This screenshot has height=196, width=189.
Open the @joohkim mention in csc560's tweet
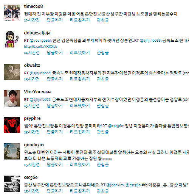(x=115, y=185)
